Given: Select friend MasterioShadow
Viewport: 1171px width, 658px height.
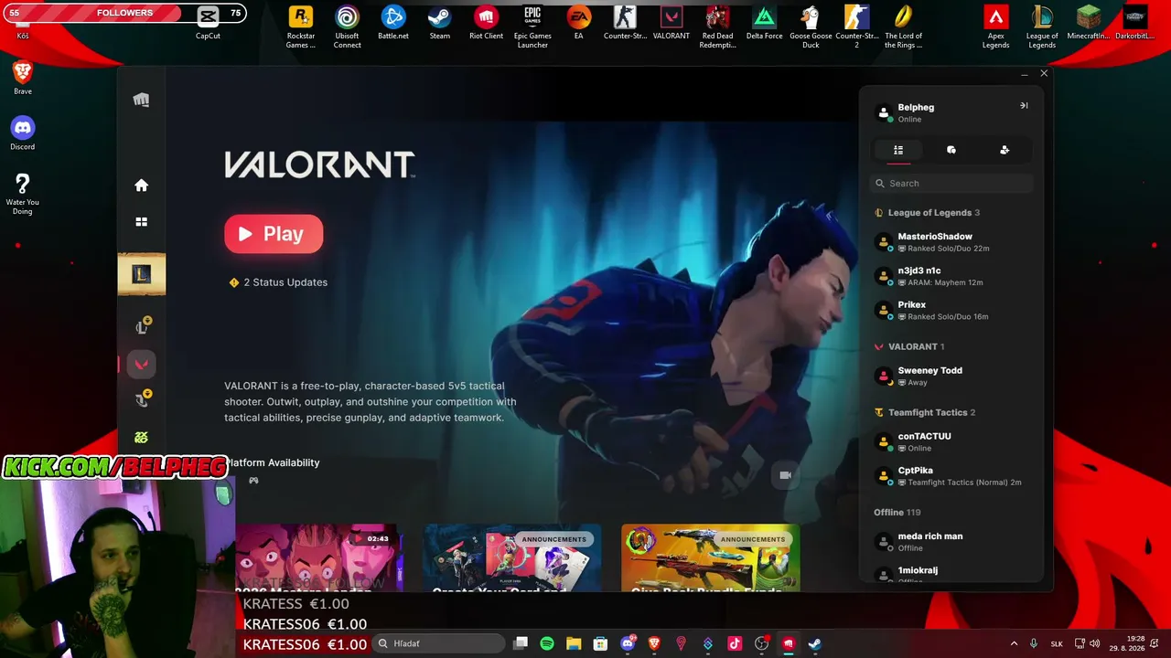Looking at the screenshot, I should 951,242.
